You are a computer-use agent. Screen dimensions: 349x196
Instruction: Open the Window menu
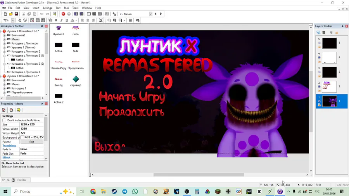tap(87, 8)
